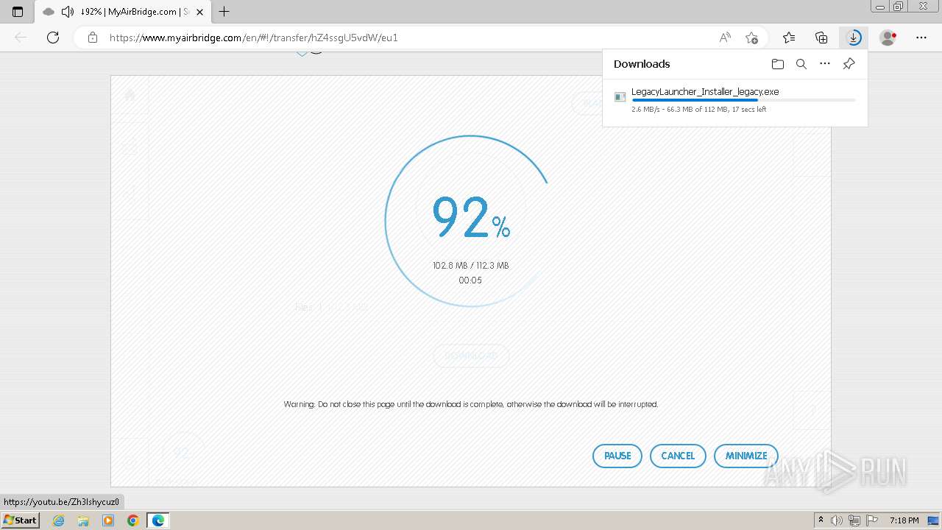
Task: Open Edge Settings and more menu
Action: [x=921, y=38]
